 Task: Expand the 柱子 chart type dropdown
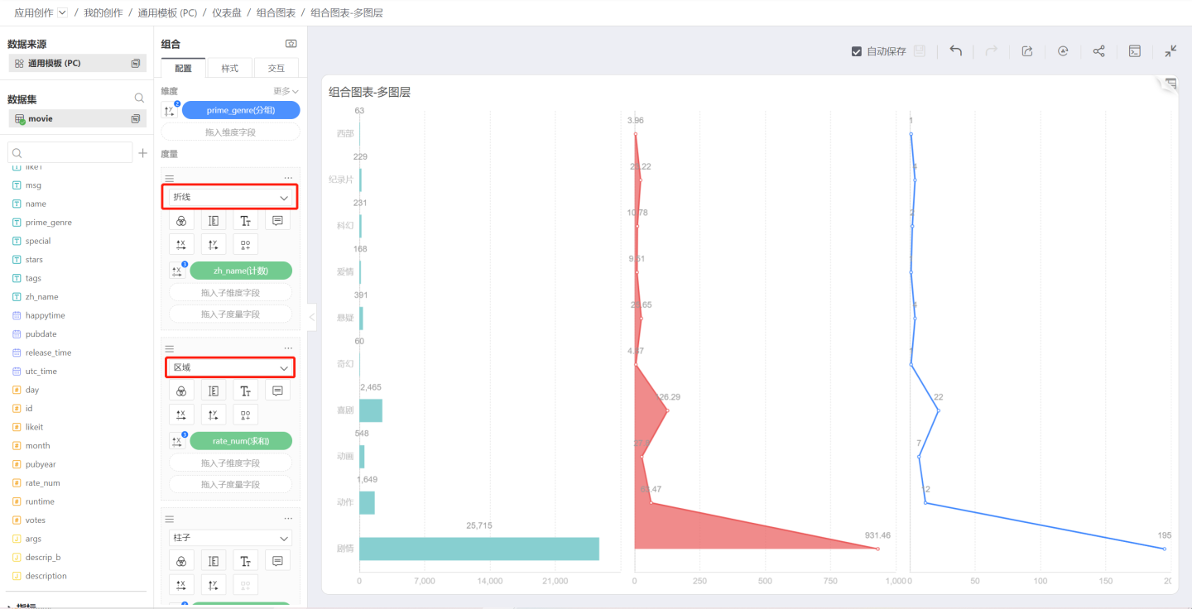coord(230,538)
